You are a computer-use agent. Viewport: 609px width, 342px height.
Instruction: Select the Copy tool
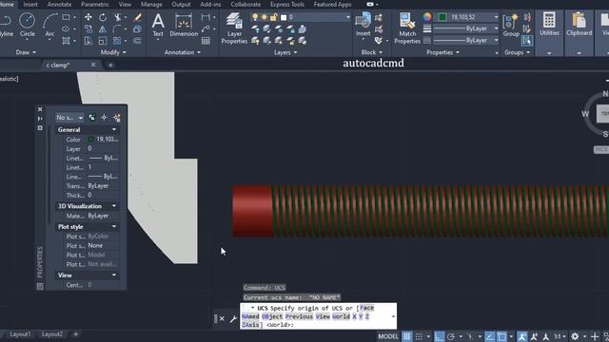click(88, 29)
